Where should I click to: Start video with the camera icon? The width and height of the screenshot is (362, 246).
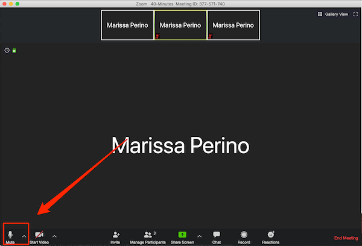[39, 235]
